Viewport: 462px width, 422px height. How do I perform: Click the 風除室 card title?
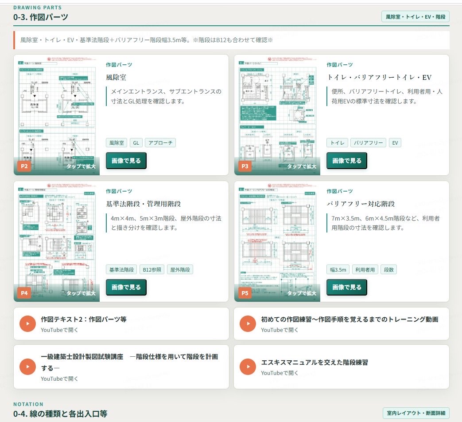pos(116,77)
